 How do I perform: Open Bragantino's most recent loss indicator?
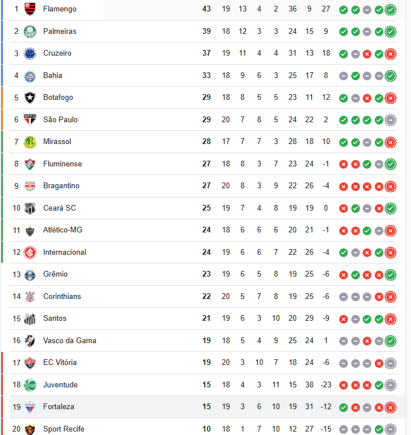390,187
